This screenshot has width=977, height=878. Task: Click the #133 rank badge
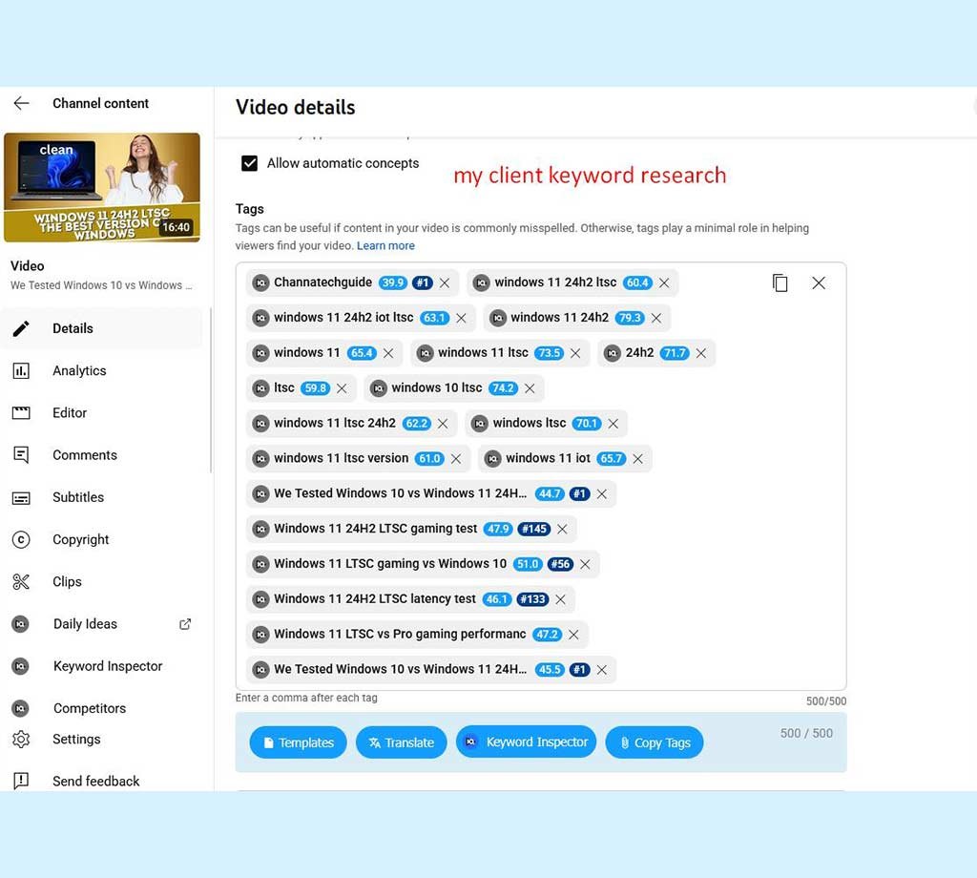(532, 599)
